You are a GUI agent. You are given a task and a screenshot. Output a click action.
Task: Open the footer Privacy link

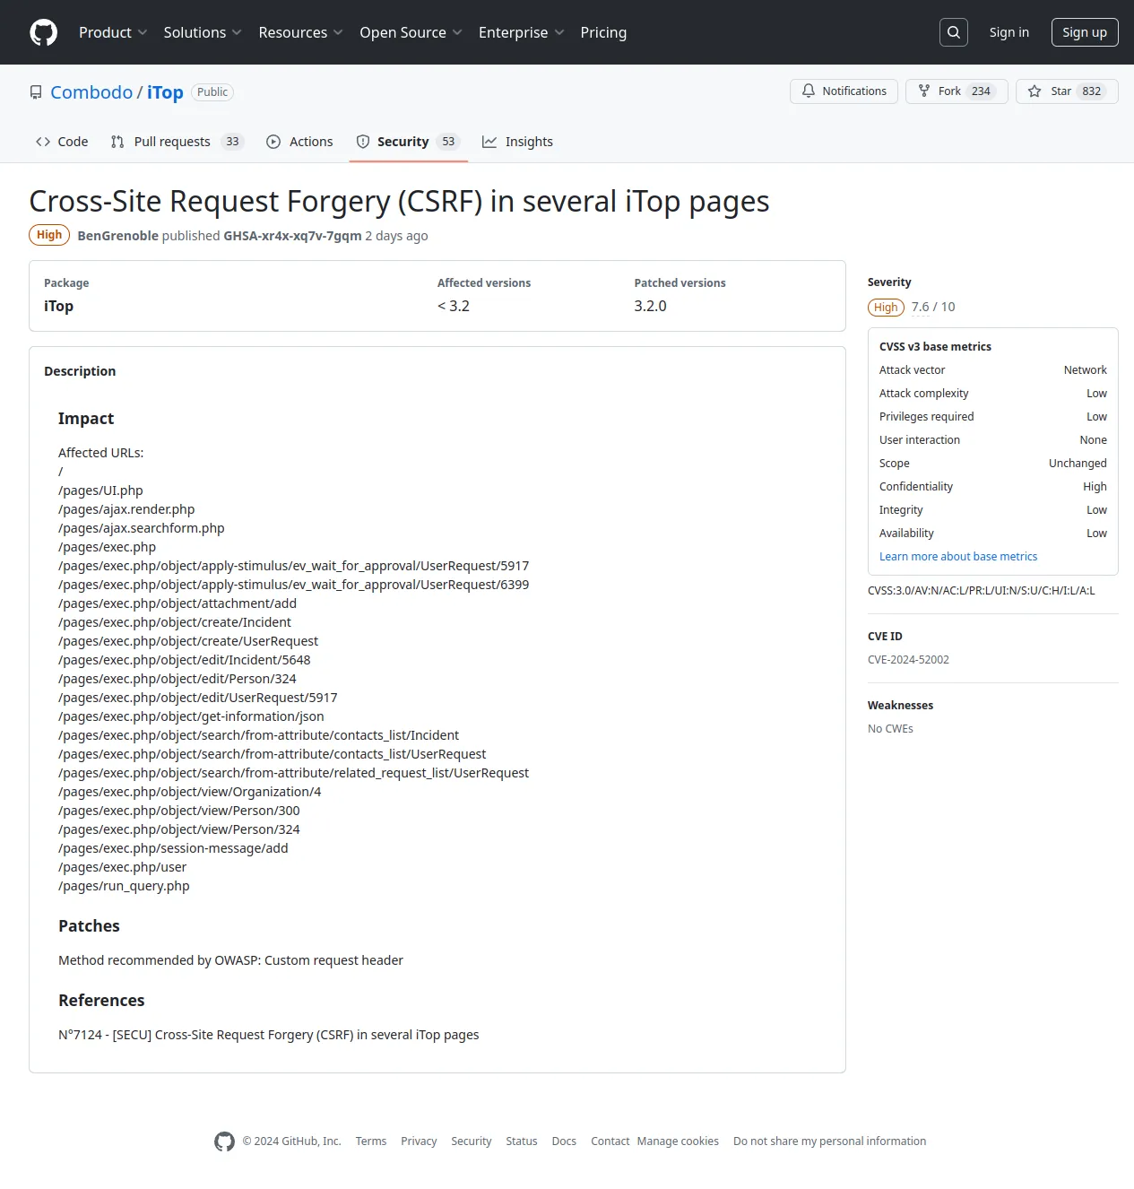(419, 1141)
